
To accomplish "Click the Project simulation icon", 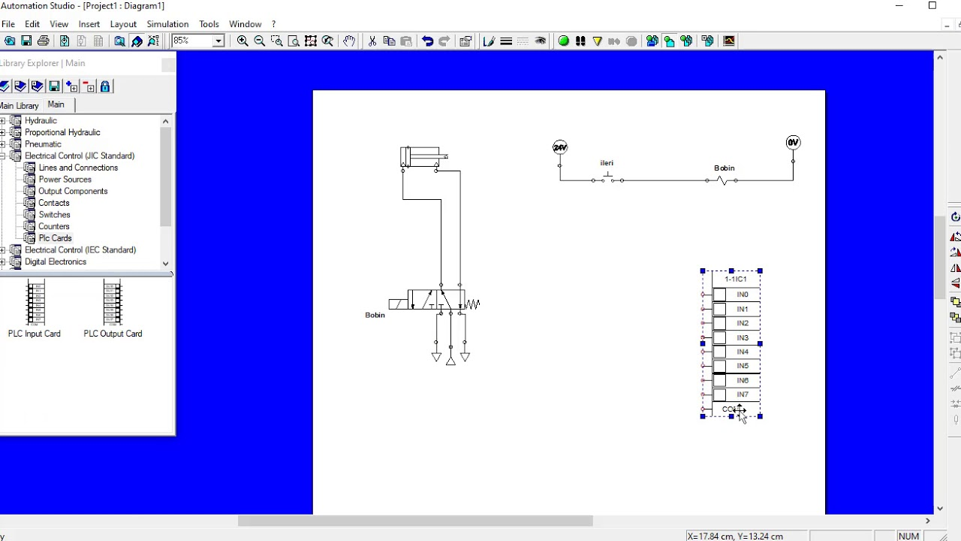I will click(652, 41).
